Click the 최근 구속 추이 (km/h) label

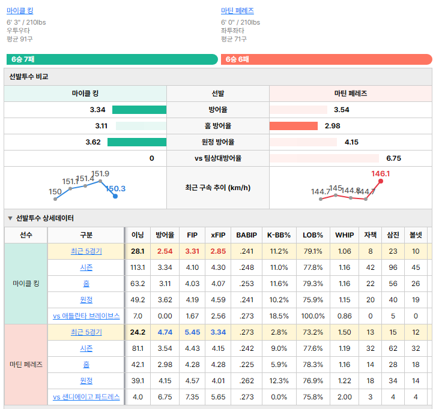218,188
